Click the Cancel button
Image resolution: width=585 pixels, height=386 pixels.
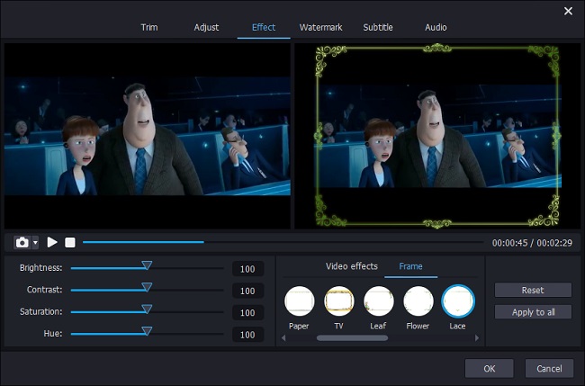549,369
